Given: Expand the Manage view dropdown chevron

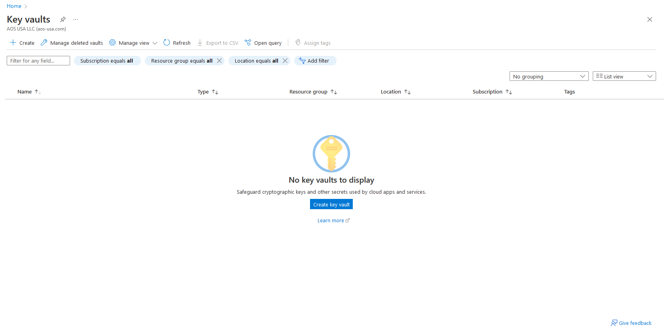Looking at the screenshot, I should click(x=155, y=43).
